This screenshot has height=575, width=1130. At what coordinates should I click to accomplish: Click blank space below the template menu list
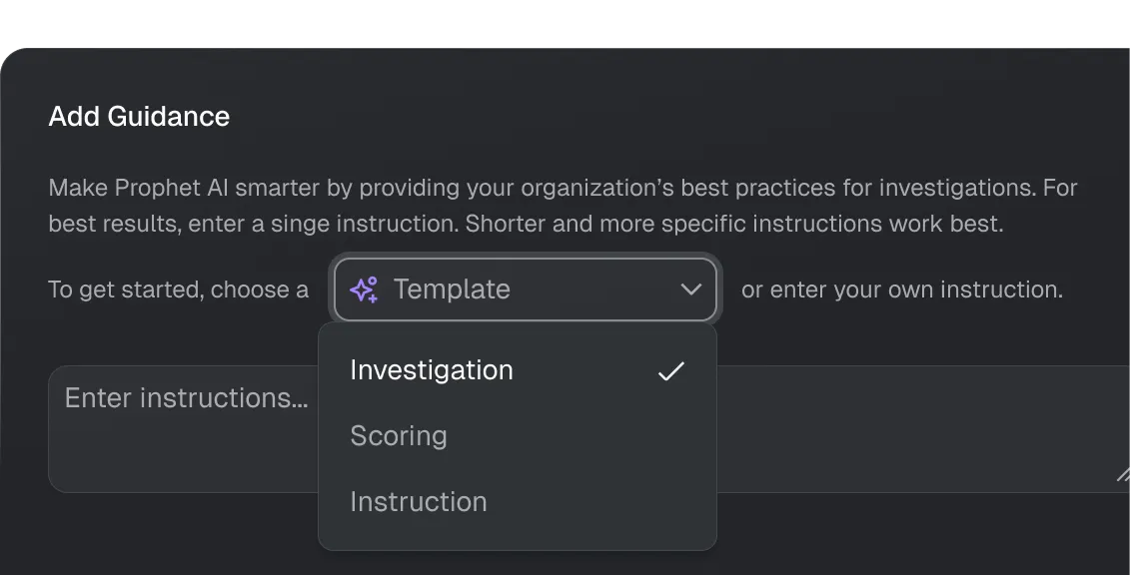(518, 537)
